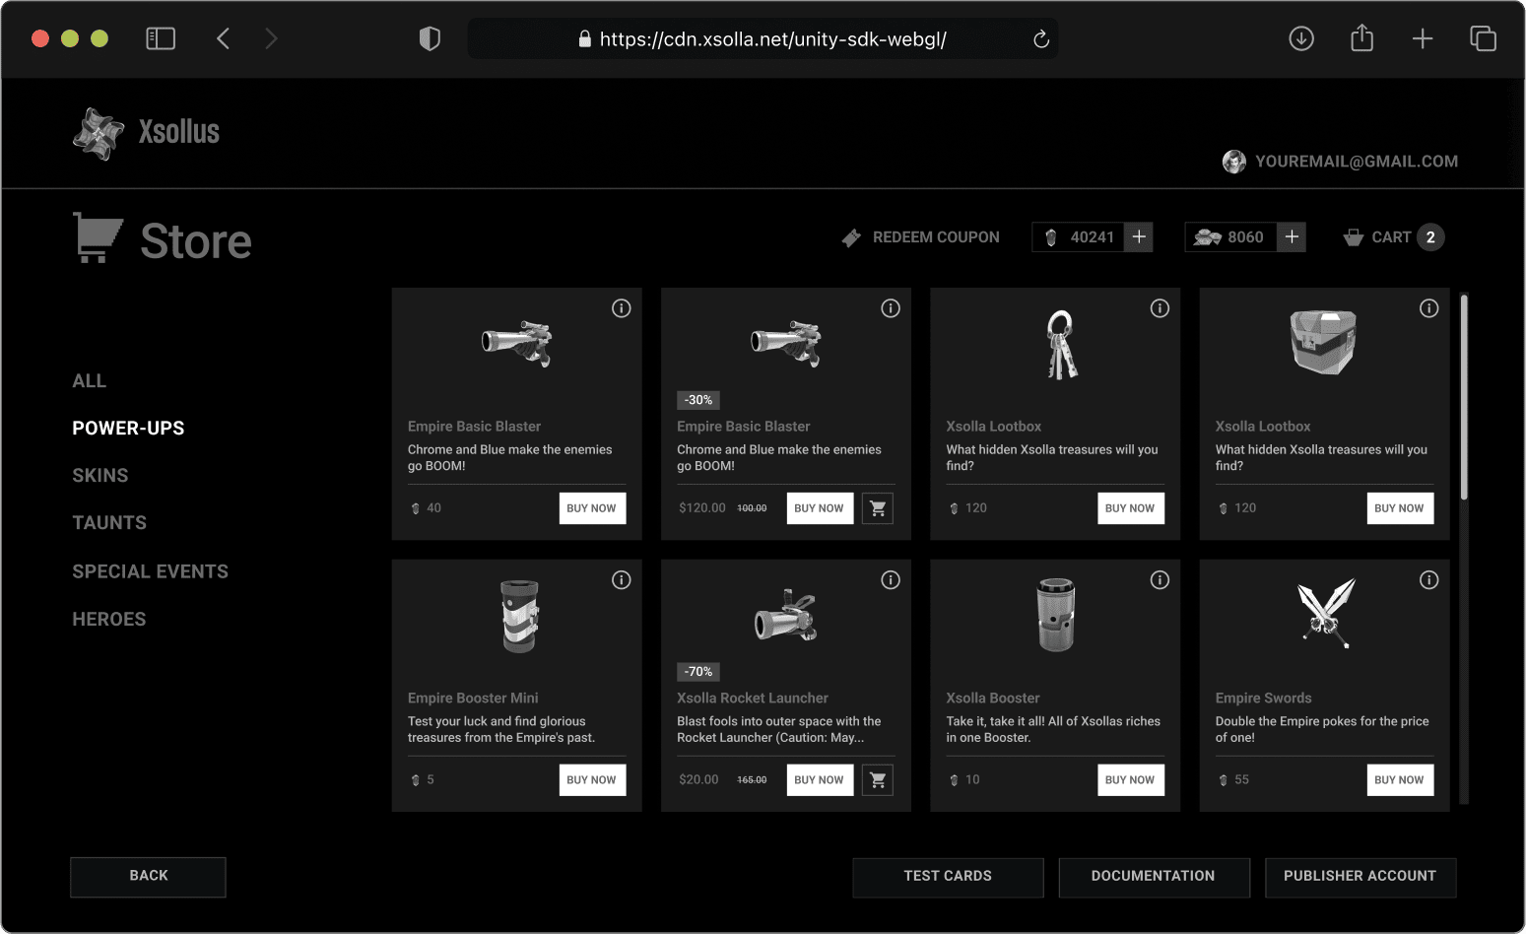Click the Store page heading
This screenshot has width=1526, height=934.
(x=196, y=241)
